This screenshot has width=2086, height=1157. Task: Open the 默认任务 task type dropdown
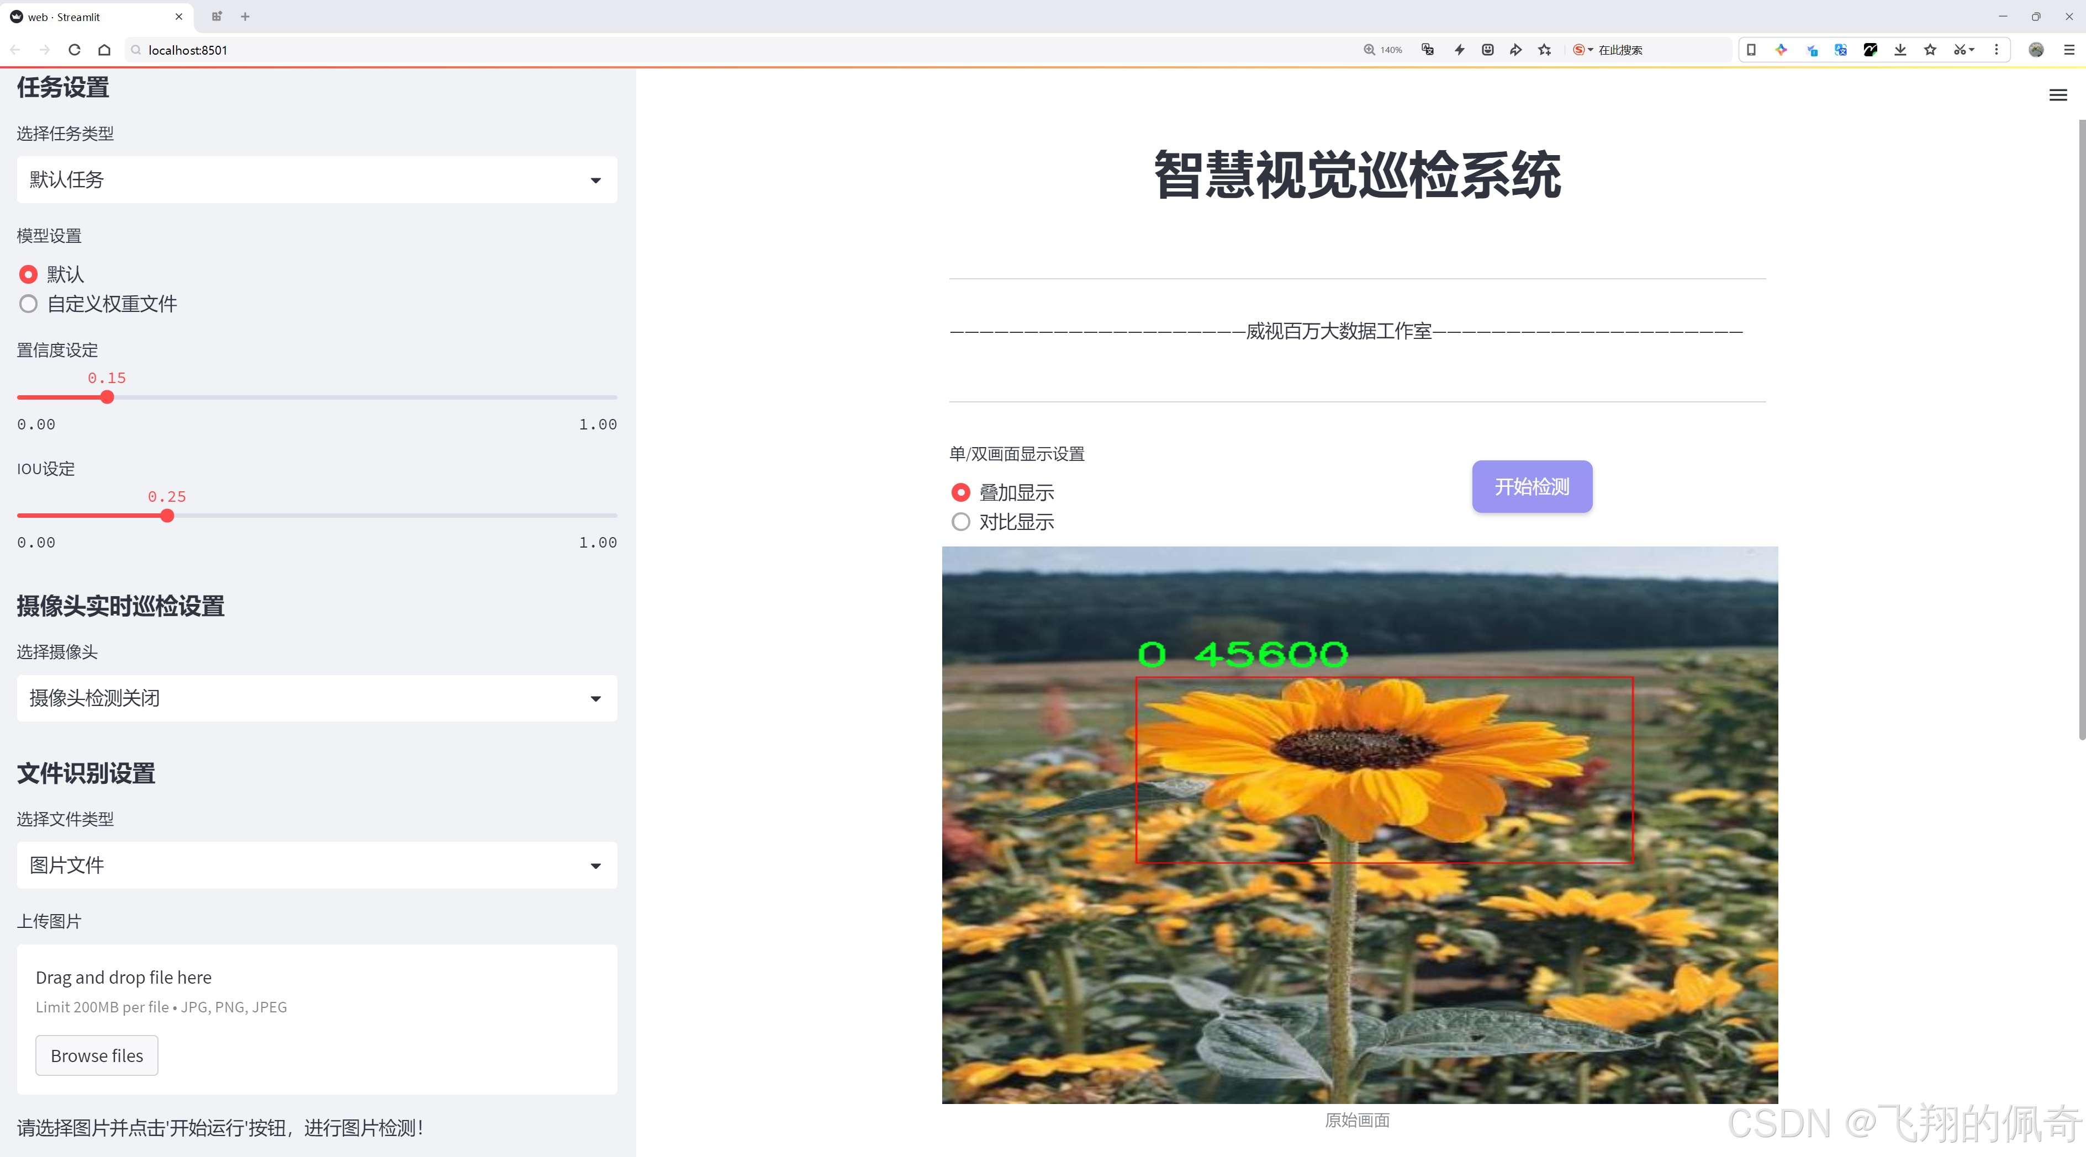click(x=316, y=179)
